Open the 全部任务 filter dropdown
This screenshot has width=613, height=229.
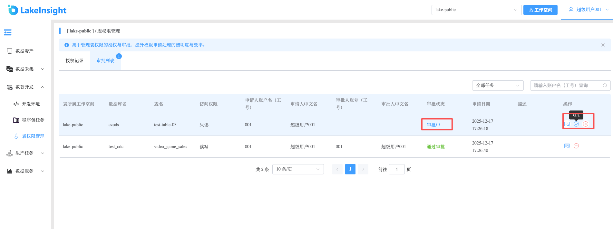click(498, 85)
